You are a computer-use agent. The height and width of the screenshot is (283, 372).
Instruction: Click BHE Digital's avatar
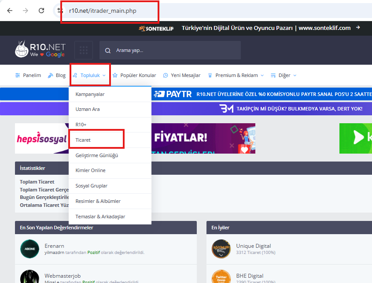pyautogui.click(x=221, y=276)
